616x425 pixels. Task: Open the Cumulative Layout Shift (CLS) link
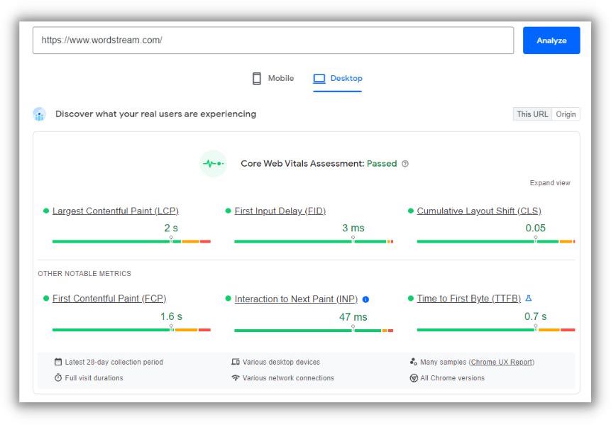pyautogui.click(x=479, y=211)
